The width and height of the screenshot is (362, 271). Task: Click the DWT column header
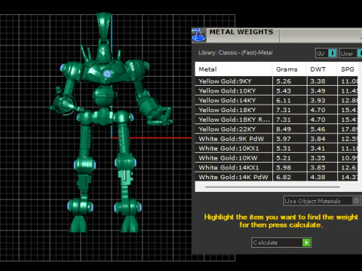coord(322,69)
